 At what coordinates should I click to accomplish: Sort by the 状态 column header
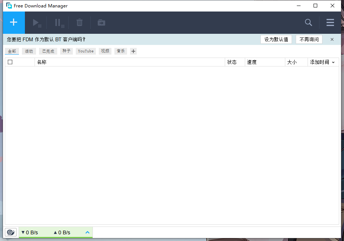click(x=235, y=62)
